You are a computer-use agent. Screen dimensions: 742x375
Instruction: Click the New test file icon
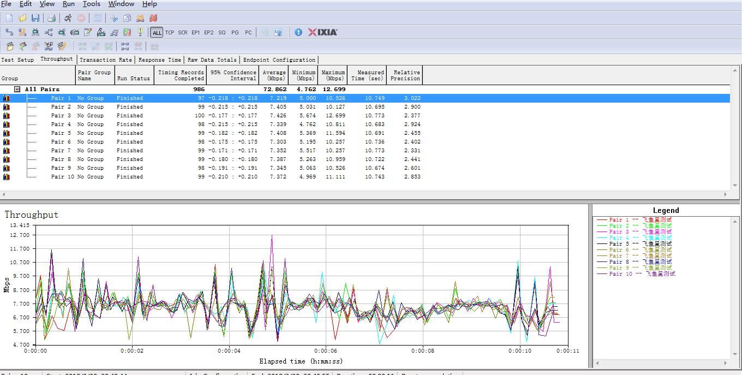pos(9,18)
